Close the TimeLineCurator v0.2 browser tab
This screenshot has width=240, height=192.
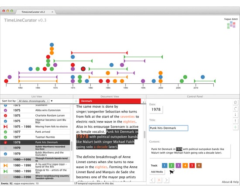pyautogui.click(x=52, y=12)
